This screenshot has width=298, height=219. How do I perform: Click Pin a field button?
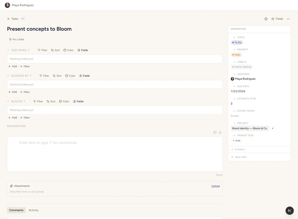pyautogui.click(x=17, y=39)
